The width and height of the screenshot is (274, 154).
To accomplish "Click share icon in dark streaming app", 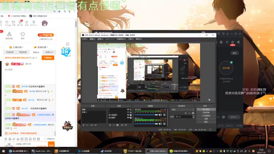I will tap(238, 42).
